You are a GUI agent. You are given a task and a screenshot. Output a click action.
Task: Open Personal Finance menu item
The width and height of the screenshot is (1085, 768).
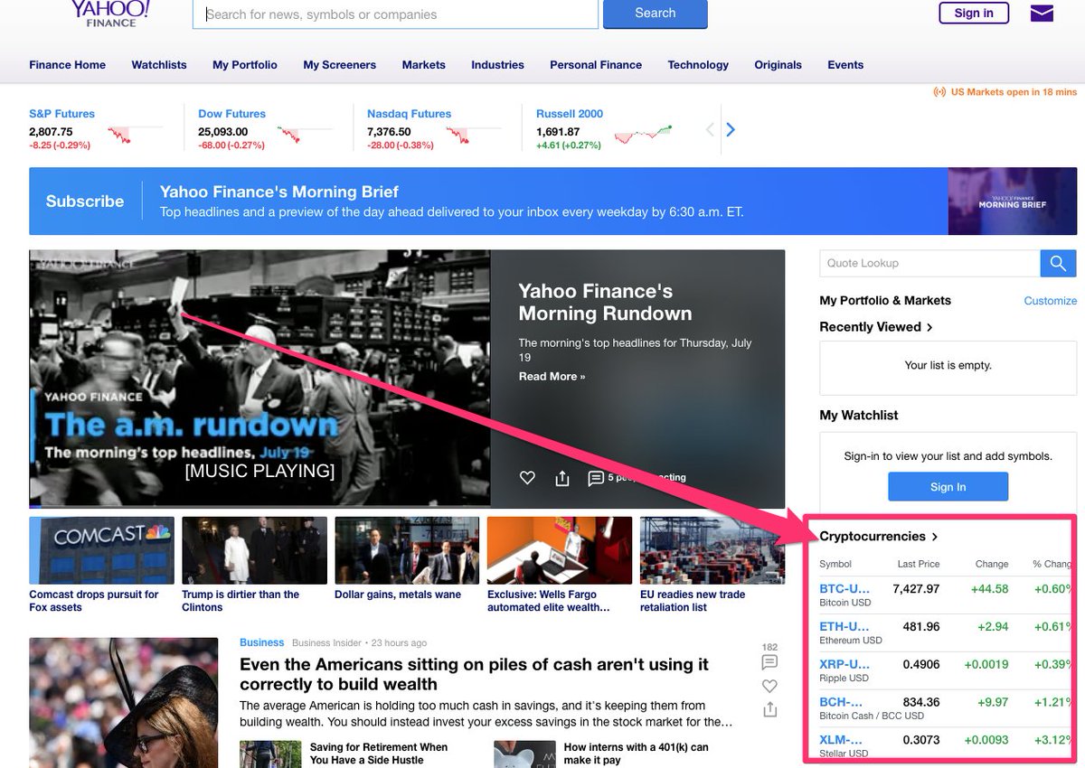596,65
